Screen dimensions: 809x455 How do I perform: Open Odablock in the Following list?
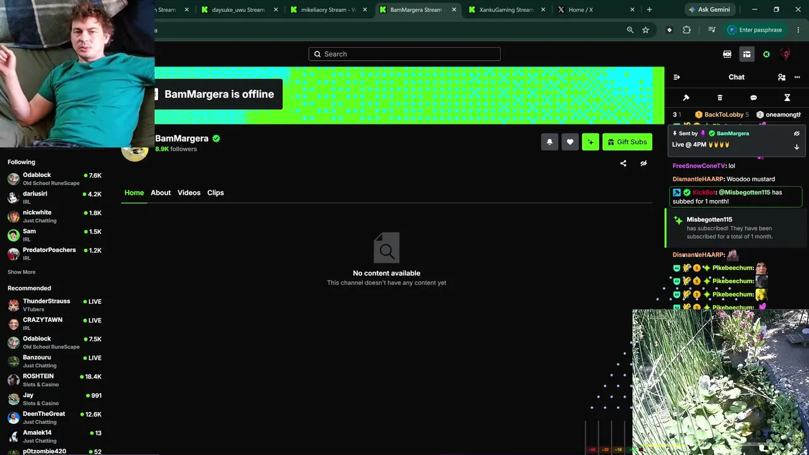pyautogui.click(x=54, y=179)
